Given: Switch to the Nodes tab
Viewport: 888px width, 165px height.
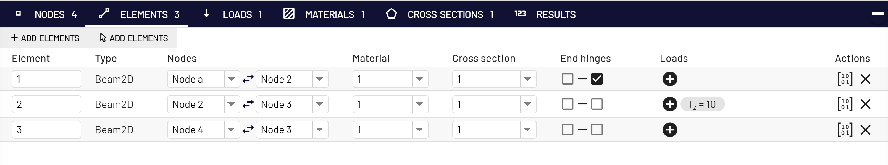Looking at the screenshot, I should tap(46, 14).
